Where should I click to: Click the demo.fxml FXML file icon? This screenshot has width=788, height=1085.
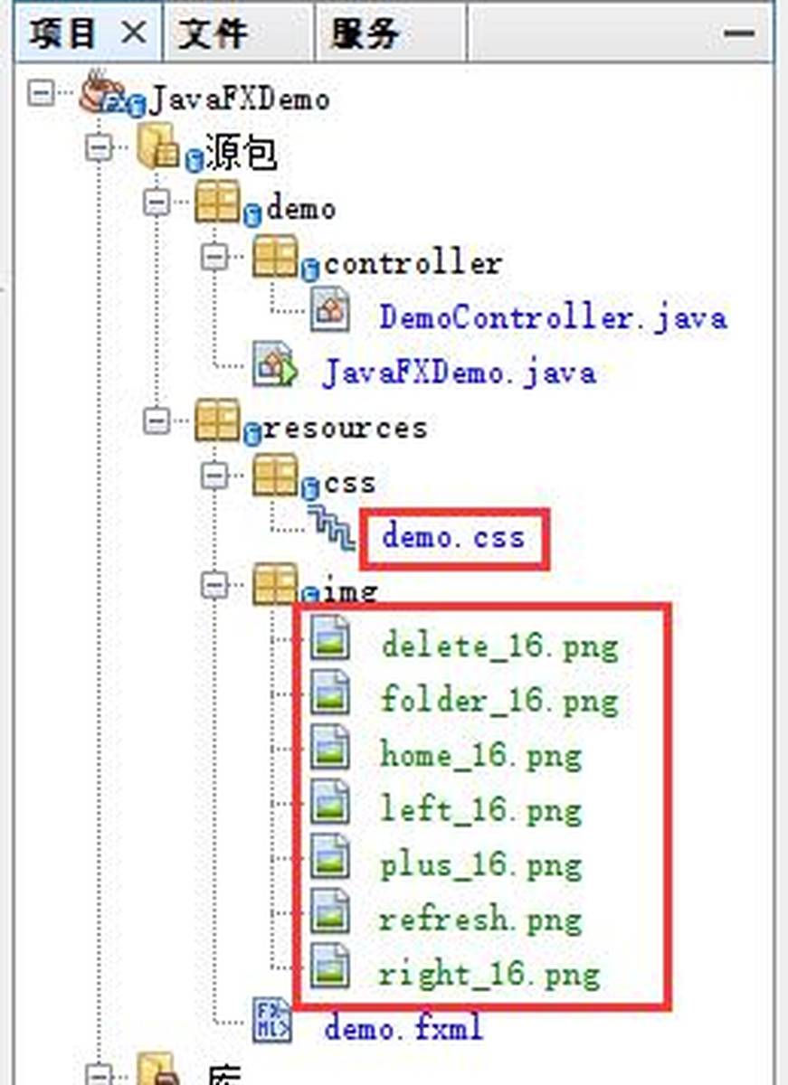point(273,1021)
